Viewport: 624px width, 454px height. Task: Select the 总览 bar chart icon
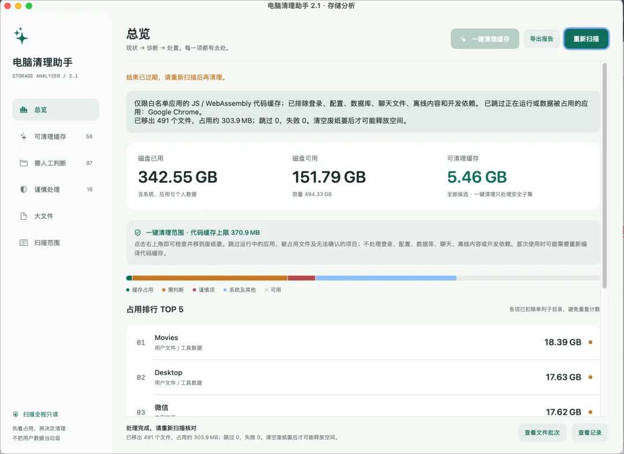point(24,109)
